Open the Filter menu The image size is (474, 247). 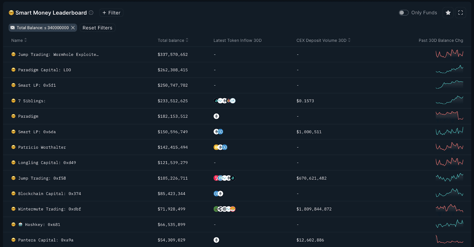[111, 13]
